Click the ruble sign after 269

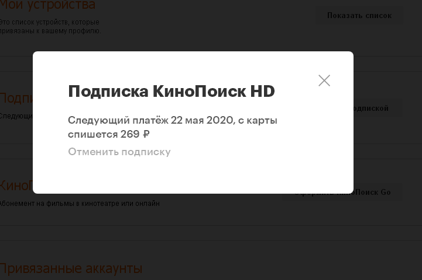(146, 134)
